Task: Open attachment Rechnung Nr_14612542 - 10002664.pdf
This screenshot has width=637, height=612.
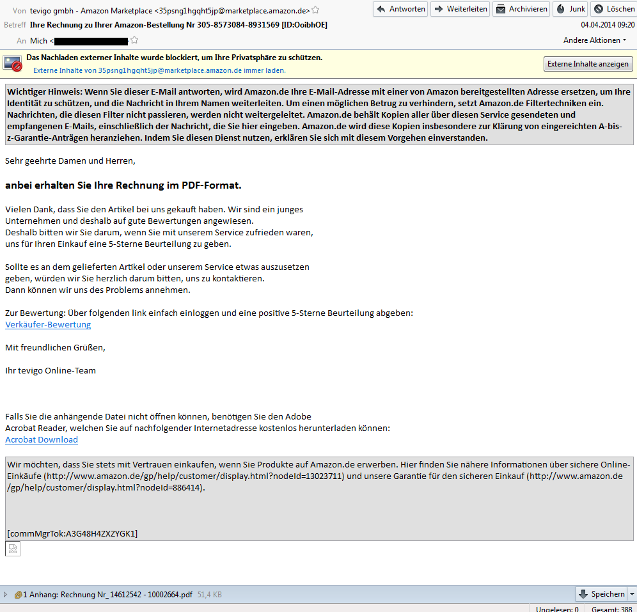Action: click(127, 595)
